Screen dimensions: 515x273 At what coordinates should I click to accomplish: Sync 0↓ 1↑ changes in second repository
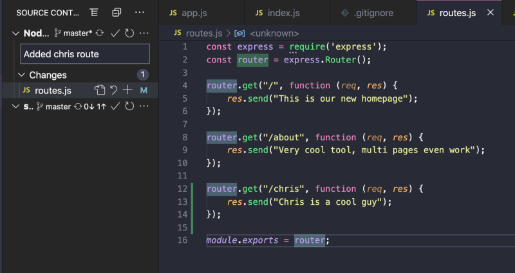(90, 106)
